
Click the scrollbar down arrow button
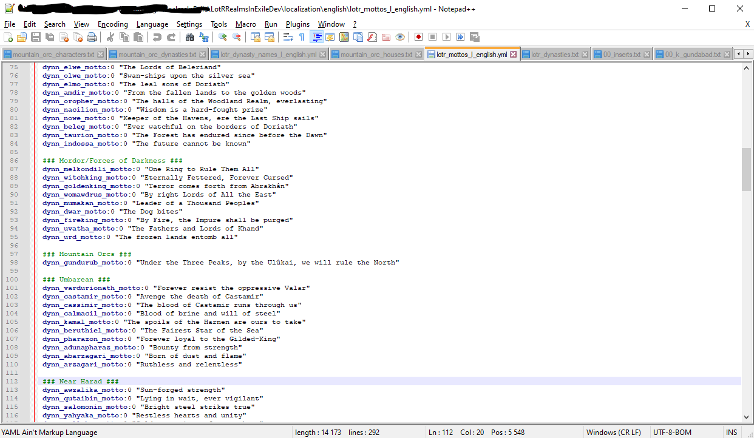click(x=746, y=417)
